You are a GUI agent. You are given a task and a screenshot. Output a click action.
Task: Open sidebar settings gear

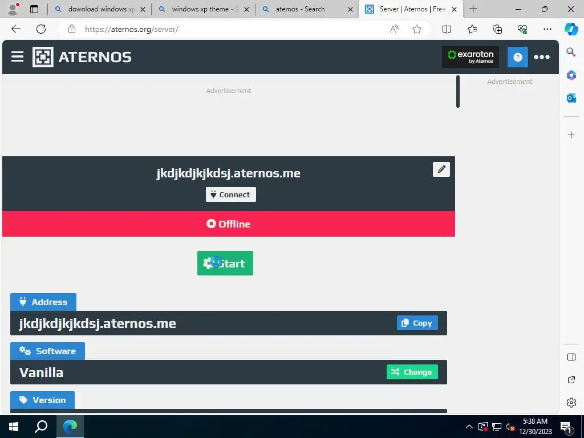pos(571,403)
